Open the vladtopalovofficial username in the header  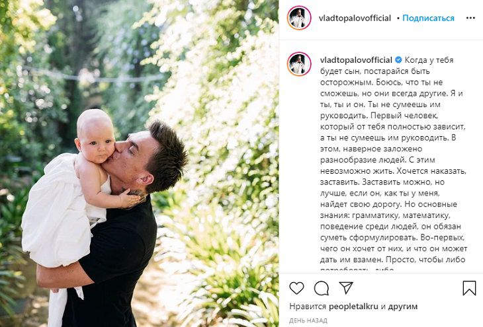tap(355, 18)
